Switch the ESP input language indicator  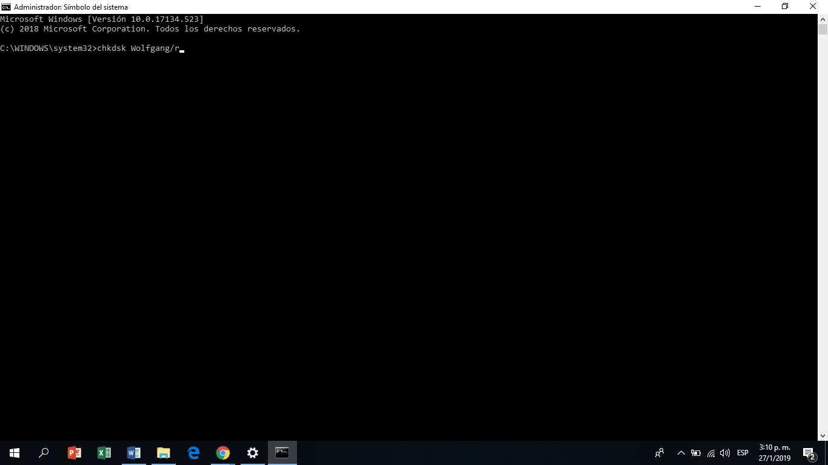(x=743, y=452)
